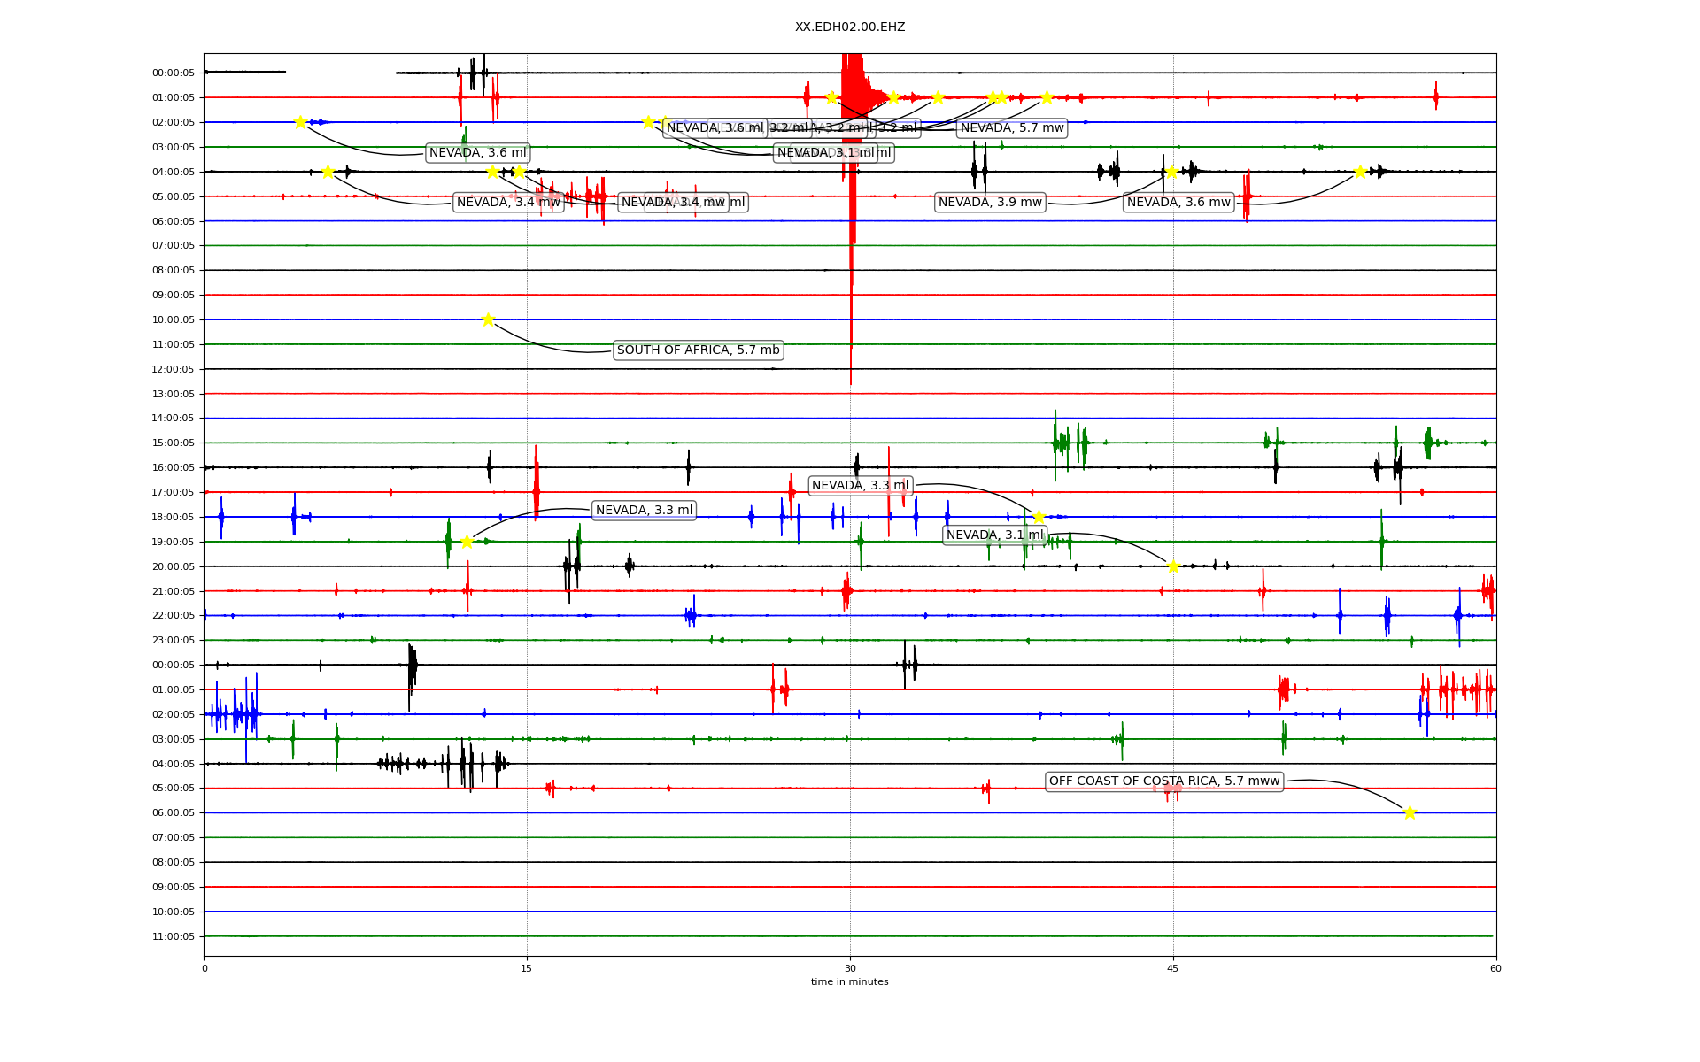Viewport: 1700px width, 1062px height.
Task: Click the star on the 19:00:05 green trace
Action: click(x=467, y=542)
